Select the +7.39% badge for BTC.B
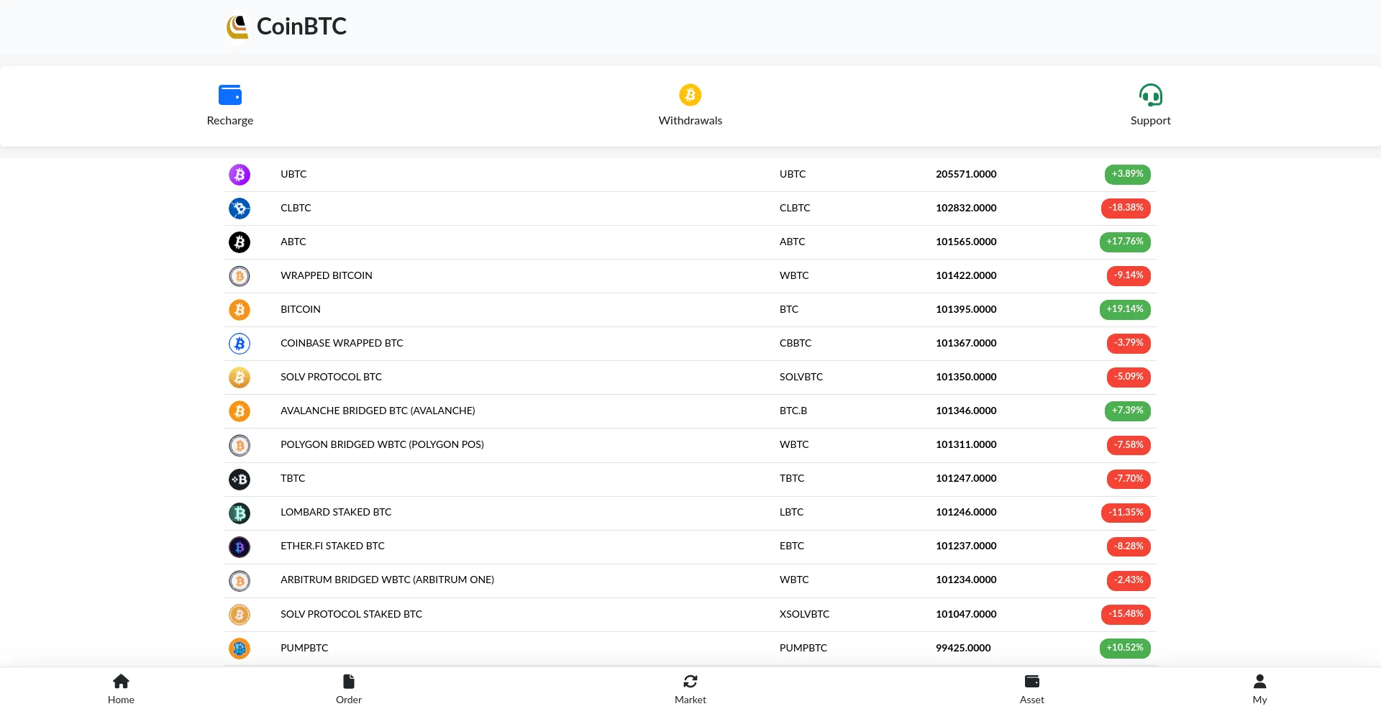Screen dimensions: 1381x714 coord(1128,411)
